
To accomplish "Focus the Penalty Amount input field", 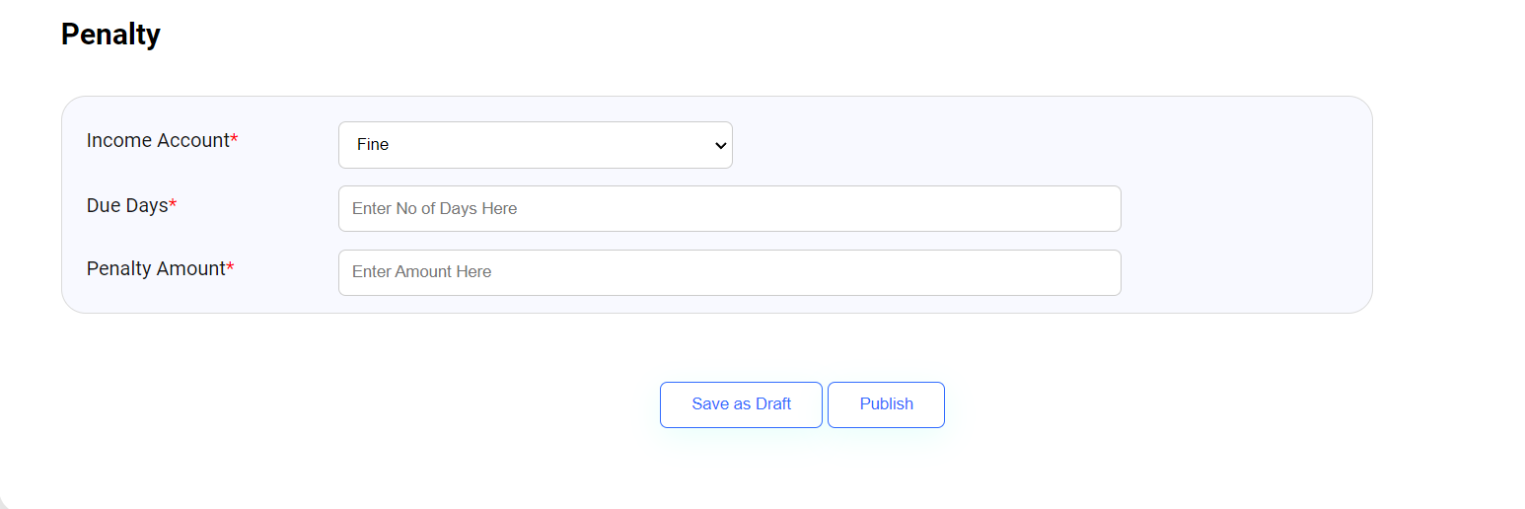I will coord(729,272).
